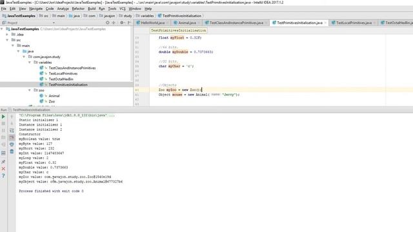Open the View menu
The image size is (413, 232).
pyautogui.click(x=23, y=8)
